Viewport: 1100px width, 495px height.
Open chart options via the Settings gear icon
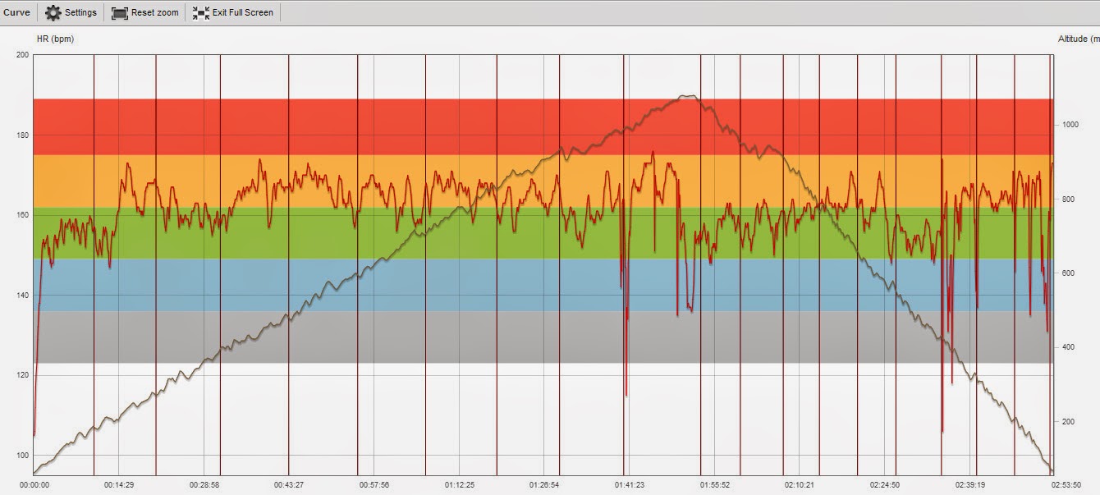coord(53,13)
